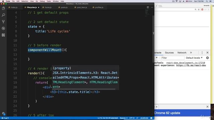The width and height of the screenshot is (214, 120).
Task: Click the feedback smiley in the status bar
Action: [x=151, y=118]
